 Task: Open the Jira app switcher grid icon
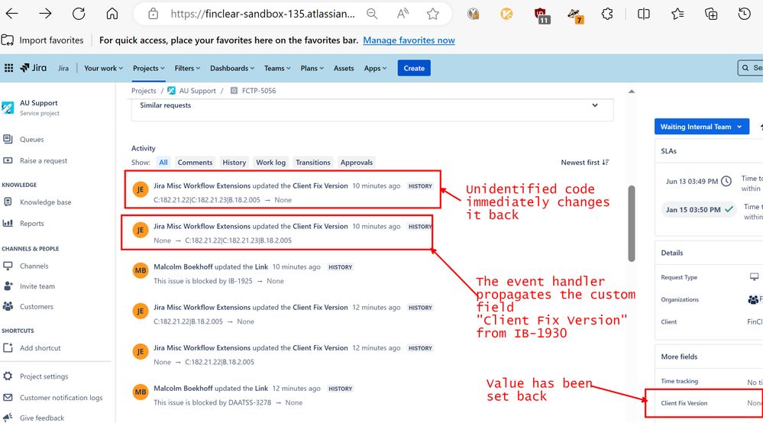tap(8, 68)
